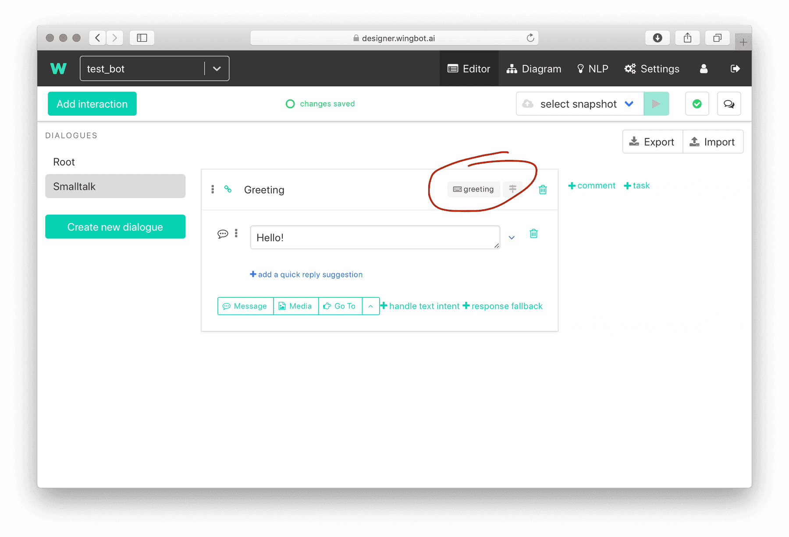Screen dimensions: 789x537
Task: Expand the bot selector next to test_bot
Action: [217, 68]
